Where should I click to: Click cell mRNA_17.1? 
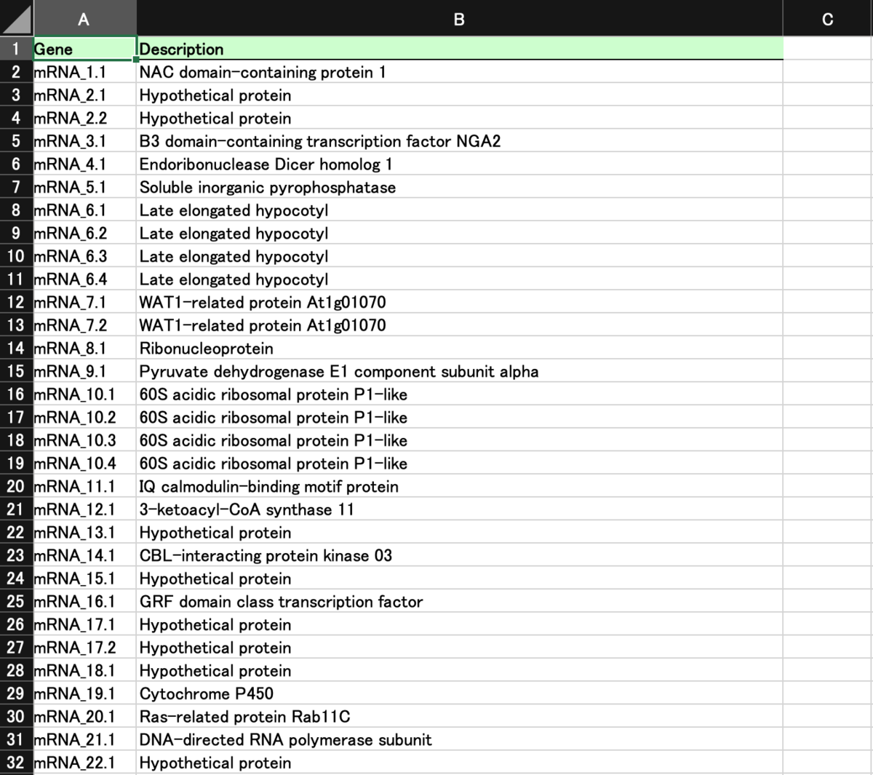click(x=84, y=624)
